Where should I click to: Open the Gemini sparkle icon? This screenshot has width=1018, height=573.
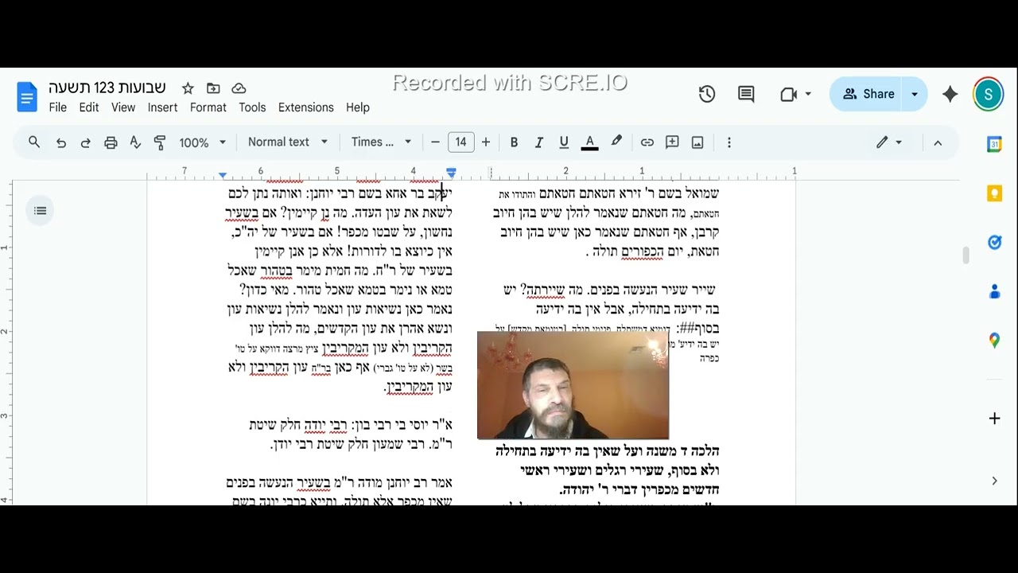(x=950, y=94)
